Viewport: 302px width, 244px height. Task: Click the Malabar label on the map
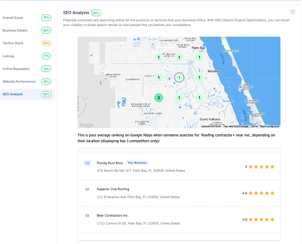pyautogui.click(x=213, y=71)
